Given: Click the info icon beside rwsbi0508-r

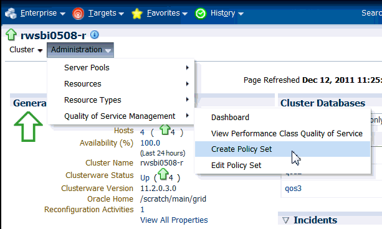Looking at the screenshot, I should click(95, 35).
